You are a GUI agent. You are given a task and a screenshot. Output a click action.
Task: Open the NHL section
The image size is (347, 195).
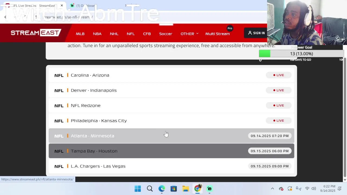(114, 34)
